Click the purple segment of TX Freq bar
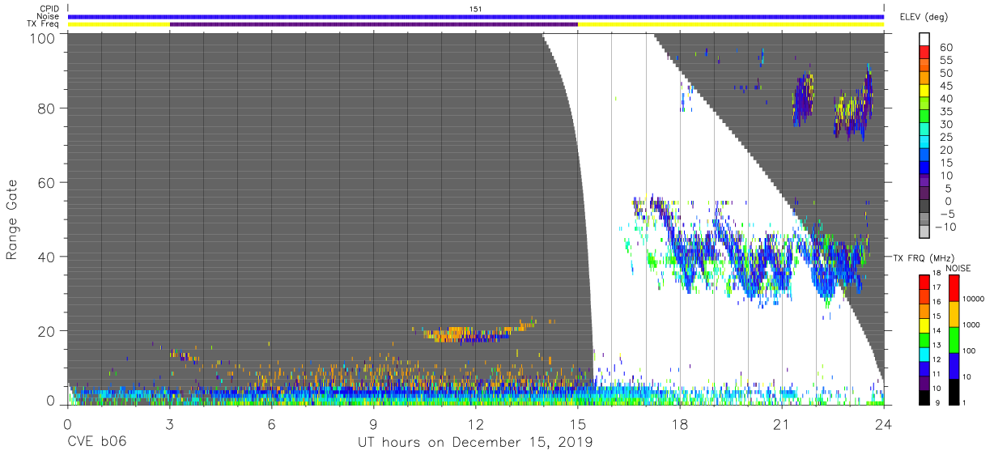The image size is (994, 459). [373, 24]
